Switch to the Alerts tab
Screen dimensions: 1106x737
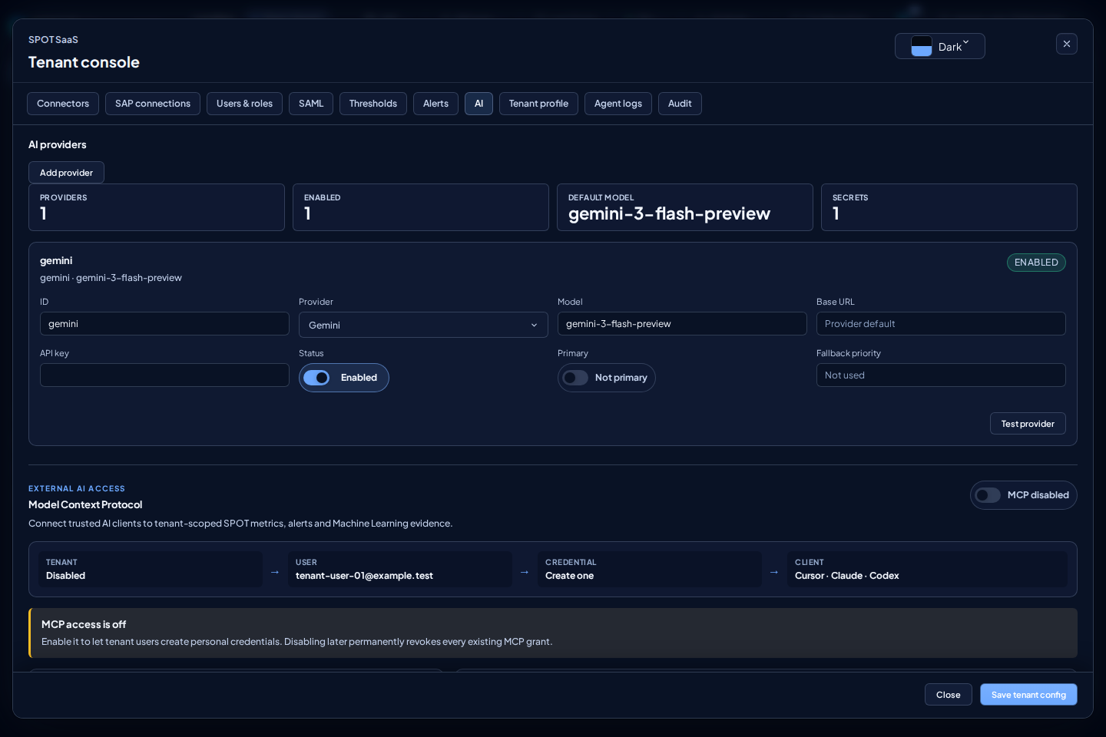click(435, 104)
